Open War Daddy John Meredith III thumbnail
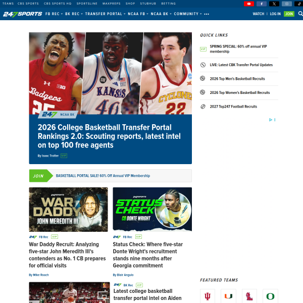The height and width of the screenshot is (303, 303). click(x=68, y=210)
